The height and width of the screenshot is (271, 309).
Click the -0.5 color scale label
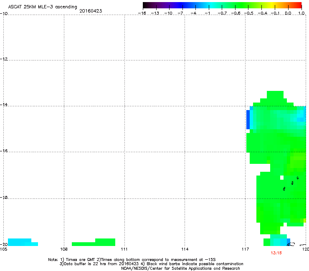click(x=249, y=13)
